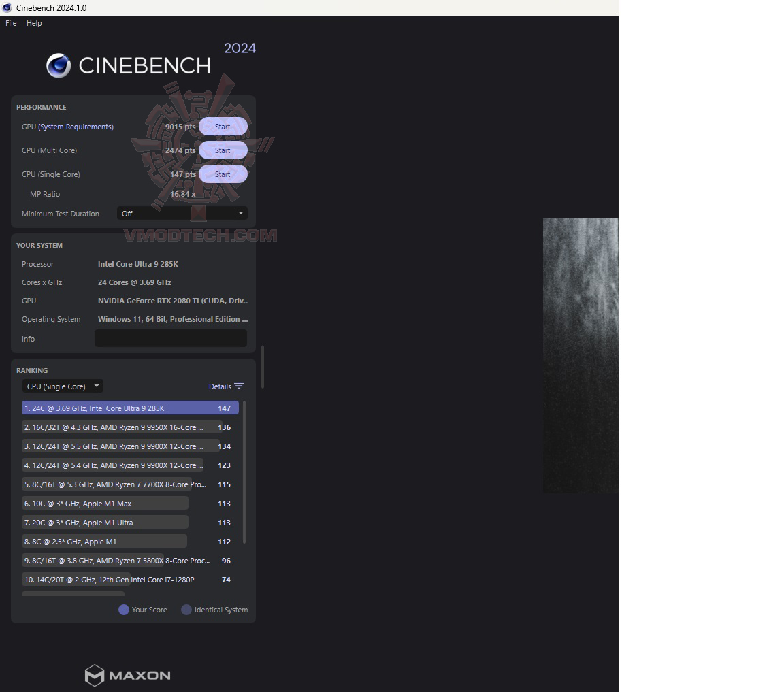Click the Cinebench title bar app icon
This screenshot has height=692, width=784.
(x=7, y=7)
